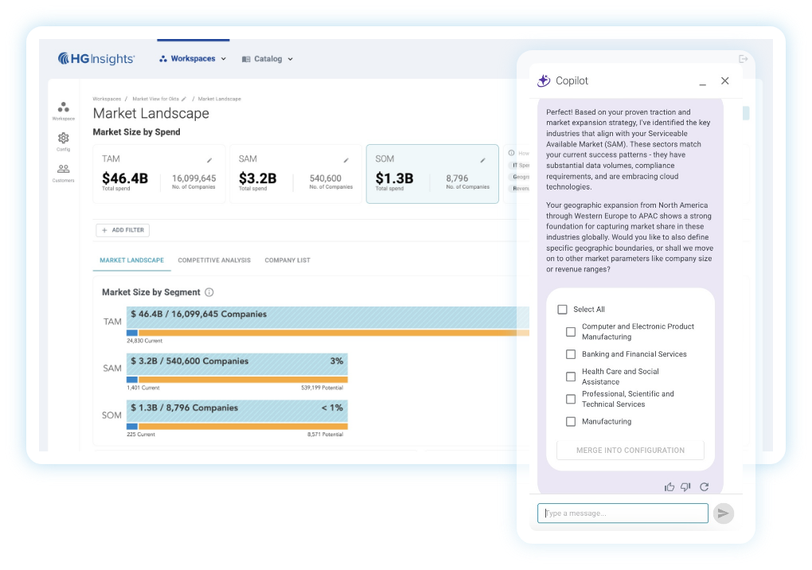Open the Company List tab
Viewport: 812px width, 570px height.
(287, 260)
